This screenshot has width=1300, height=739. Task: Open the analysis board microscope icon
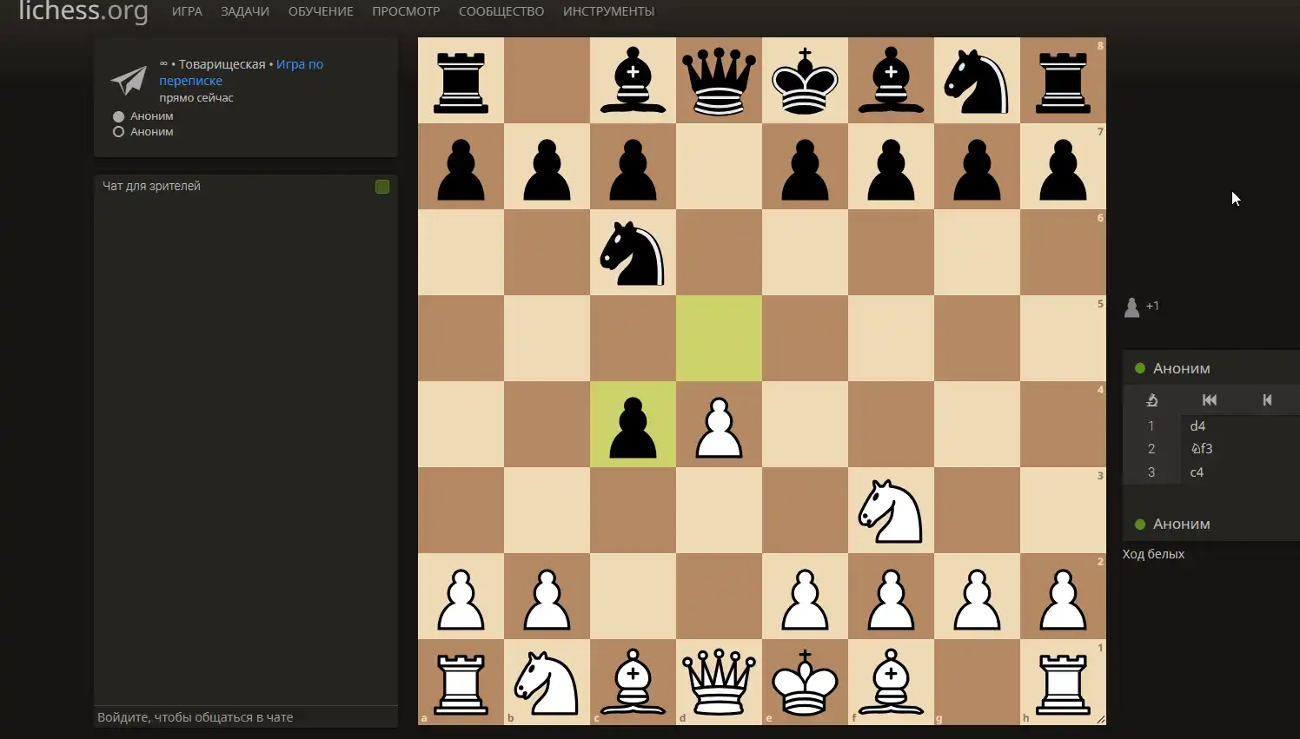[x=1151, y=399]
